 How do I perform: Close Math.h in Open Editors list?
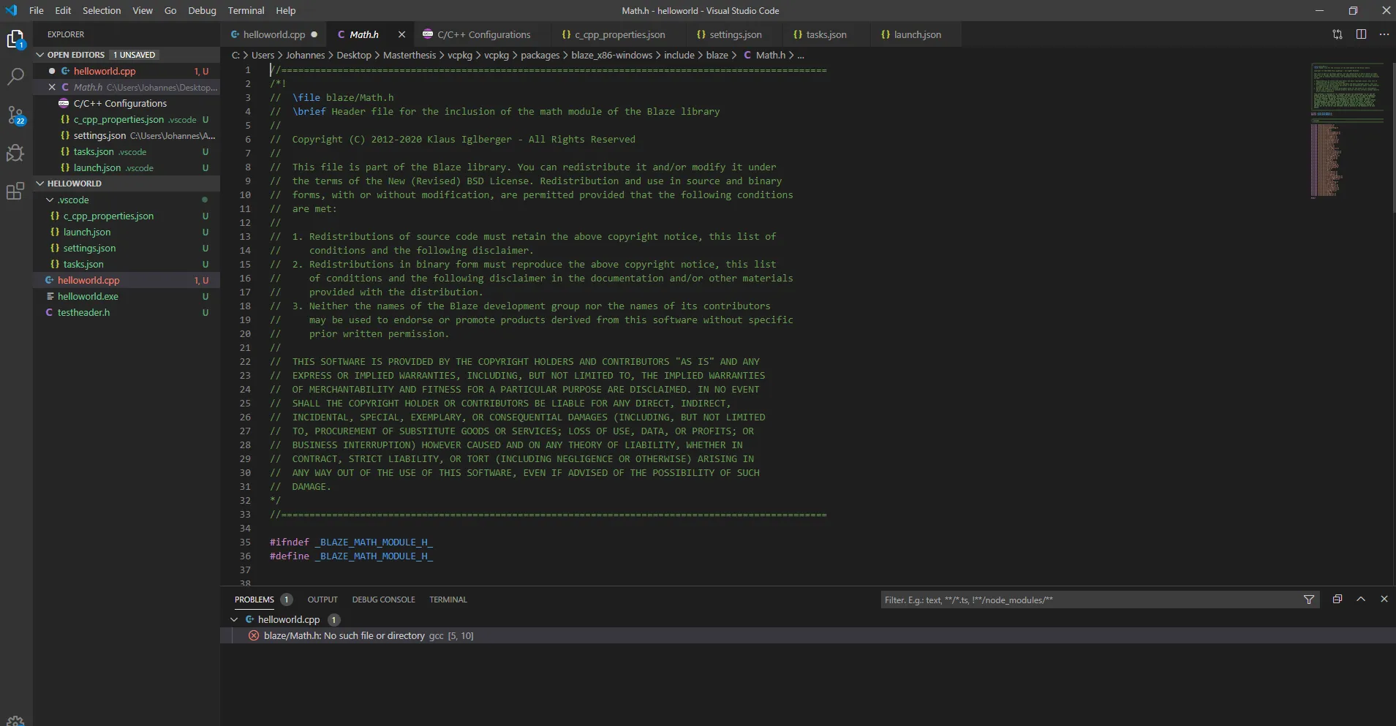point(52,87)
